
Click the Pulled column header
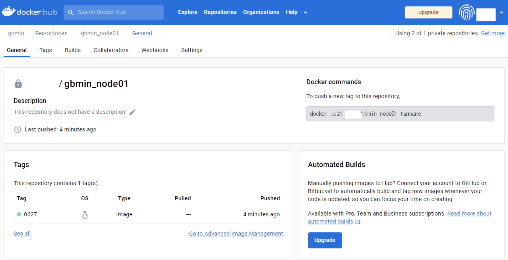[x=183, y=198]
